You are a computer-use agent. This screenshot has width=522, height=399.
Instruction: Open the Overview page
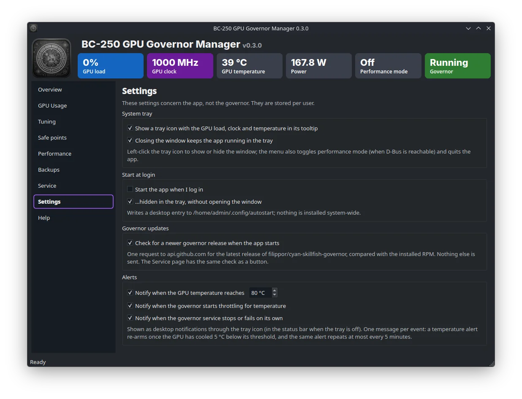tap(73, 89)
